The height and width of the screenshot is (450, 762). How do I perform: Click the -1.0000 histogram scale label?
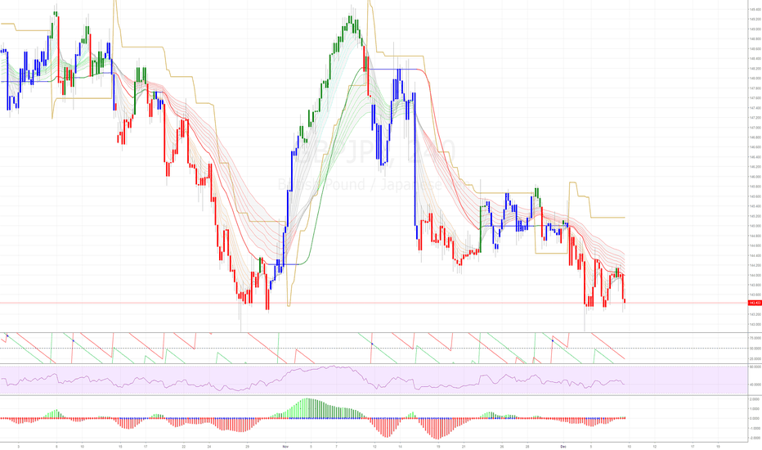click(x=755, y=428)
